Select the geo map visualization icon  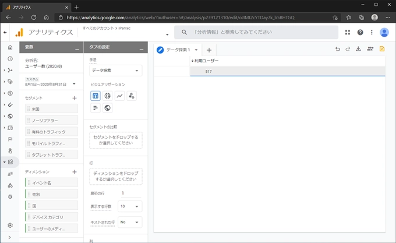(107, 108)
